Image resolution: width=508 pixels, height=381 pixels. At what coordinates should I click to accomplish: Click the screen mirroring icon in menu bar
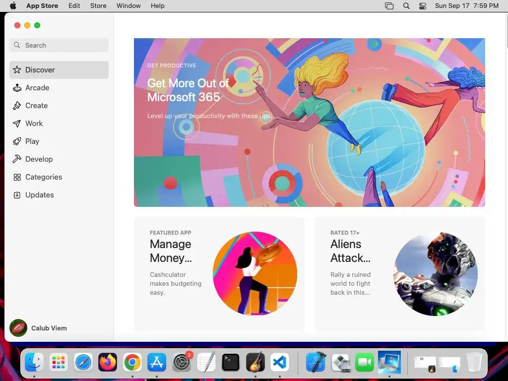[389, 6]
